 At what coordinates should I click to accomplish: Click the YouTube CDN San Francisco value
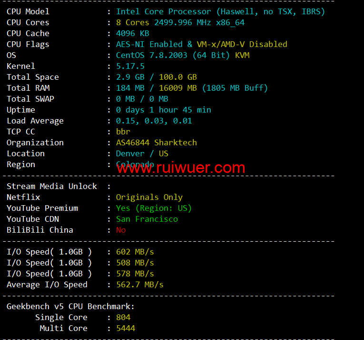point(147,219)
